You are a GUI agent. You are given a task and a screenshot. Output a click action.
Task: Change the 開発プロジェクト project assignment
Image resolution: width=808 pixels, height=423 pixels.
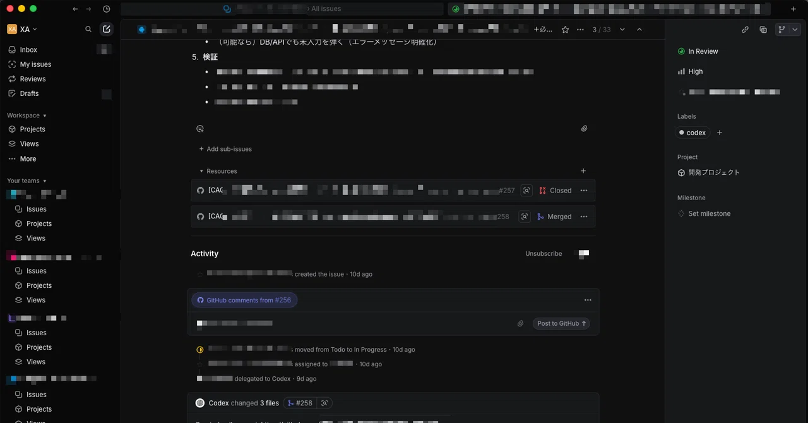tap(708, 172)
